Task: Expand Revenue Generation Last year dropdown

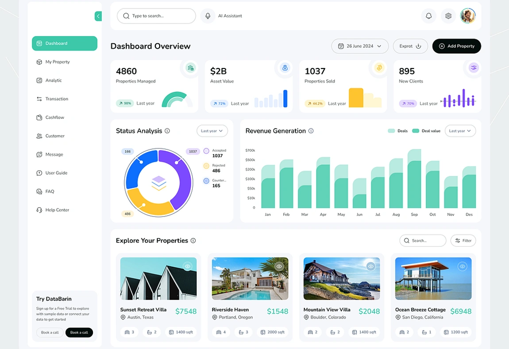Action: point(460,131)
